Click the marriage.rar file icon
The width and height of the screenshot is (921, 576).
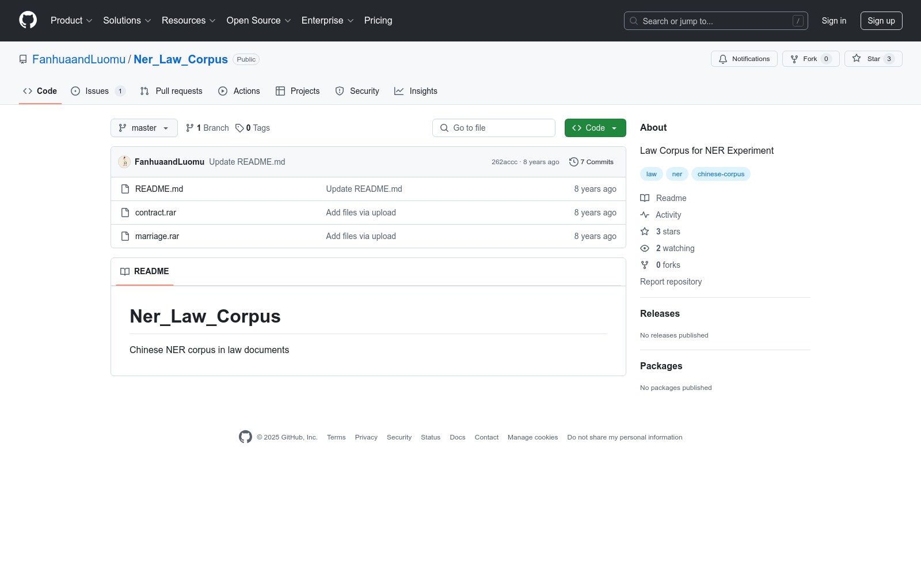[125, 236]
